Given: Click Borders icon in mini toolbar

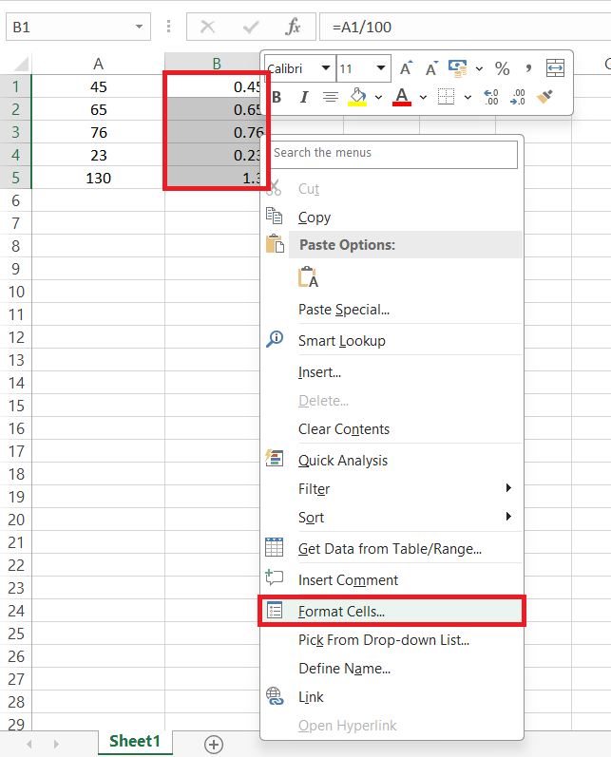Looking at the screenshot, I should pos(446,97).
